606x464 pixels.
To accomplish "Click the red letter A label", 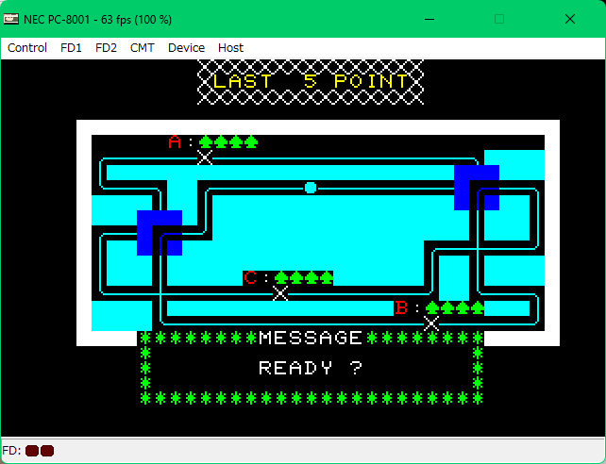I will (175, 142).
